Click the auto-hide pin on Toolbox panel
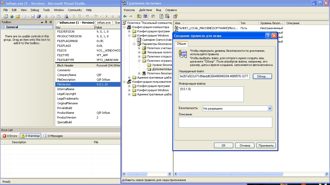 46,22
